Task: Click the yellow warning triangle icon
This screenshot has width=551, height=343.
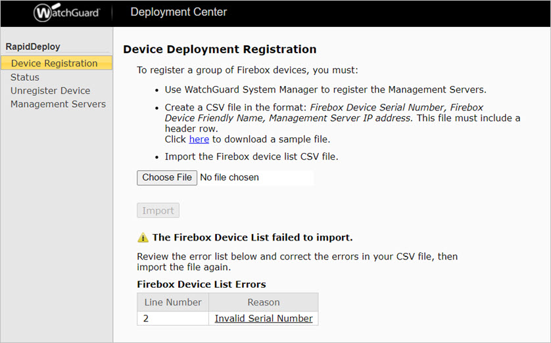Action: 143,238
